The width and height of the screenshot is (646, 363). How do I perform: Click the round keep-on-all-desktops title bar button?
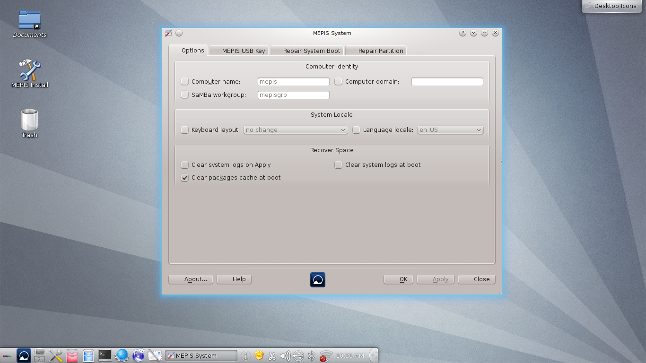179,33
